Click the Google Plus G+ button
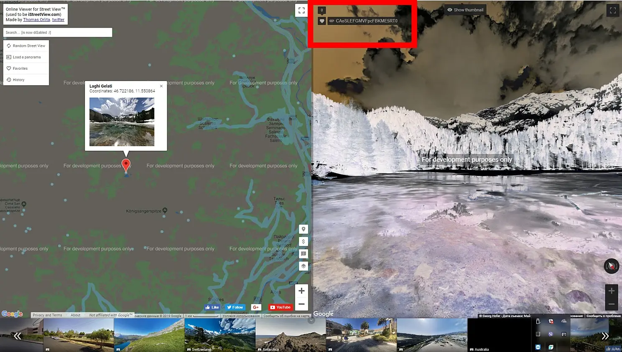Viewport: 622px width, 352px height. (256, 307)
